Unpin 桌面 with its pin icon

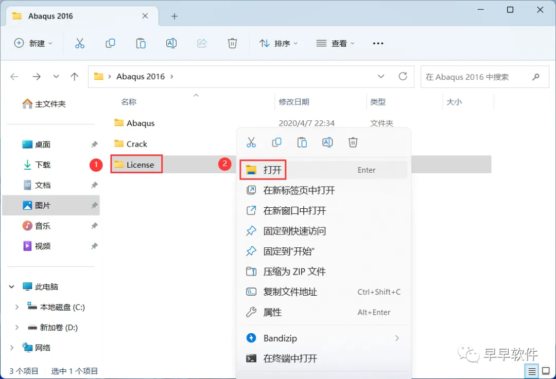point(94,145)
